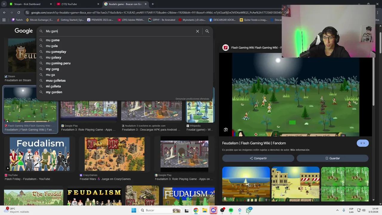The height and width of the screenshot is (215, 382).
Task: Open the Twitch bookmark
Action: (17, 20)
